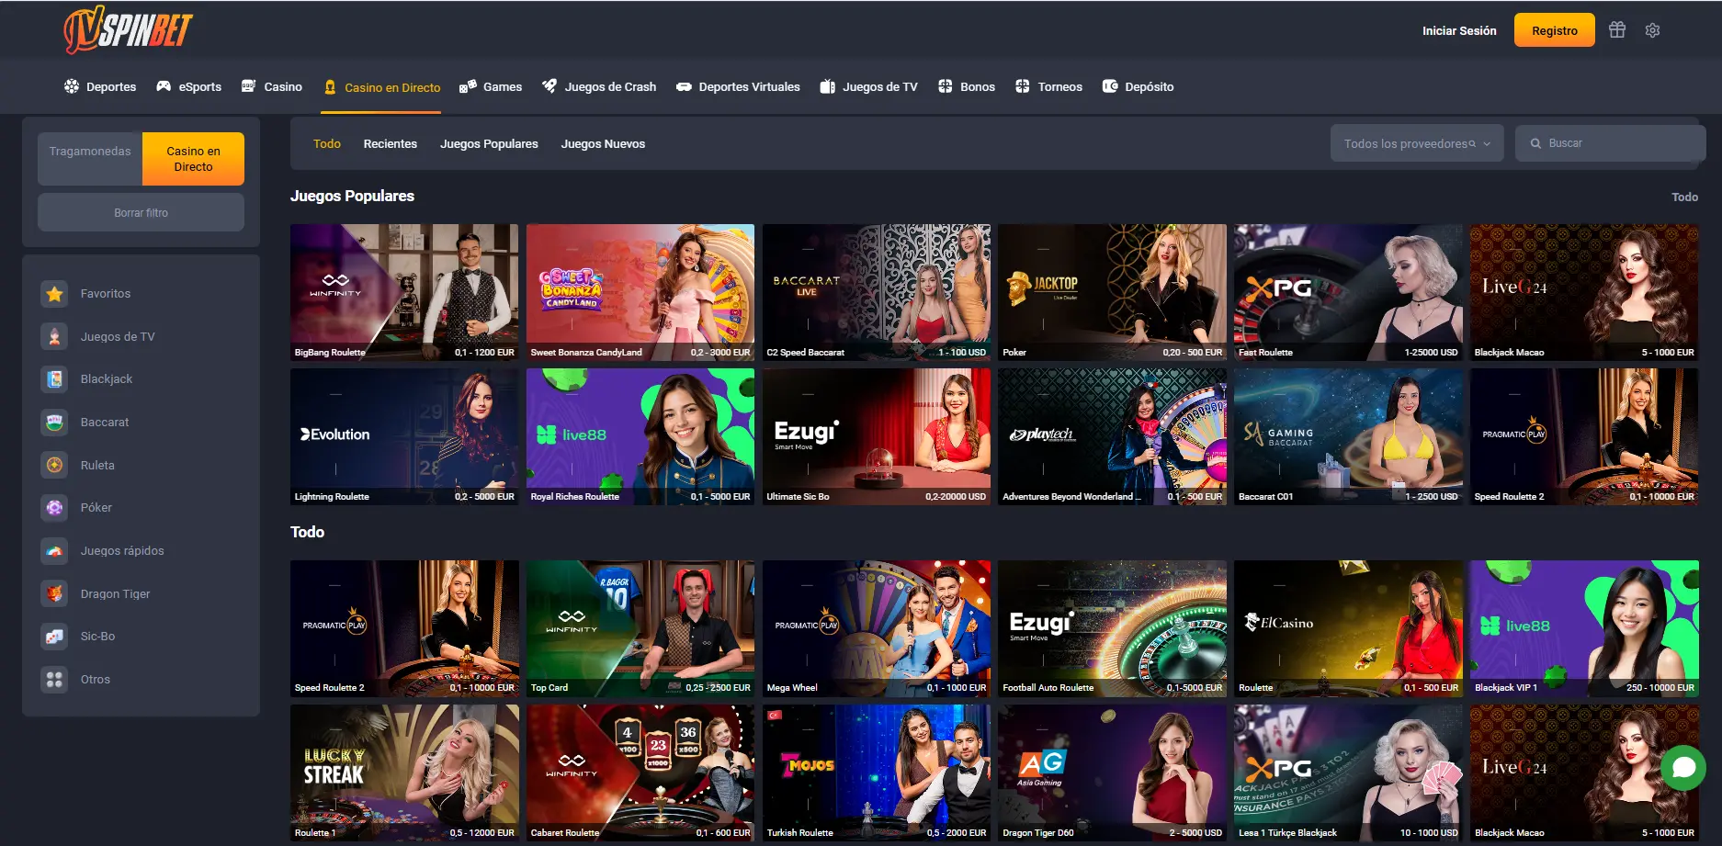Open the gift box rewards icon
Screen dimensions: 1722x846
coord(1617,30)
